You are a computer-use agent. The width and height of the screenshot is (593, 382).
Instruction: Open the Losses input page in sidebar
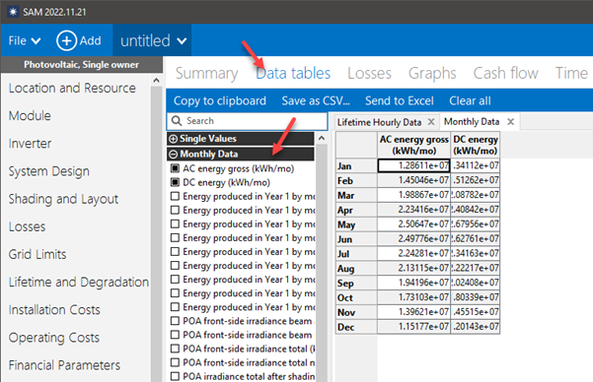pos(27,226)
